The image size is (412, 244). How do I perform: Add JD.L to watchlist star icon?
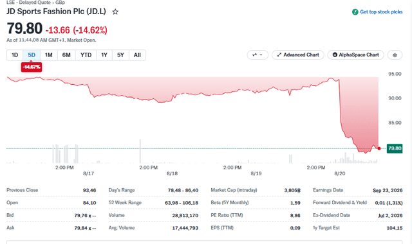pyautogui.click(x=115, y=12)
